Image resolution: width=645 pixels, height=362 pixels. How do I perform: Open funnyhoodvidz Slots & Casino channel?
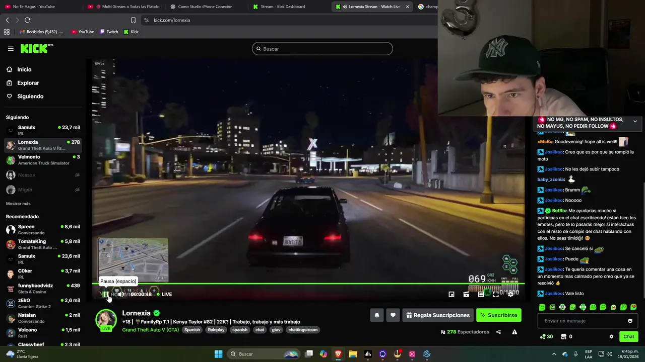coord(43,289)
